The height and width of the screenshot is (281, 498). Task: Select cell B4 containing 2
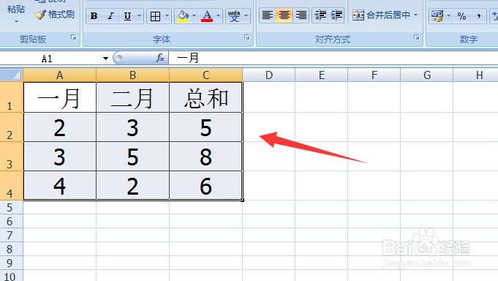click(133, 186)
